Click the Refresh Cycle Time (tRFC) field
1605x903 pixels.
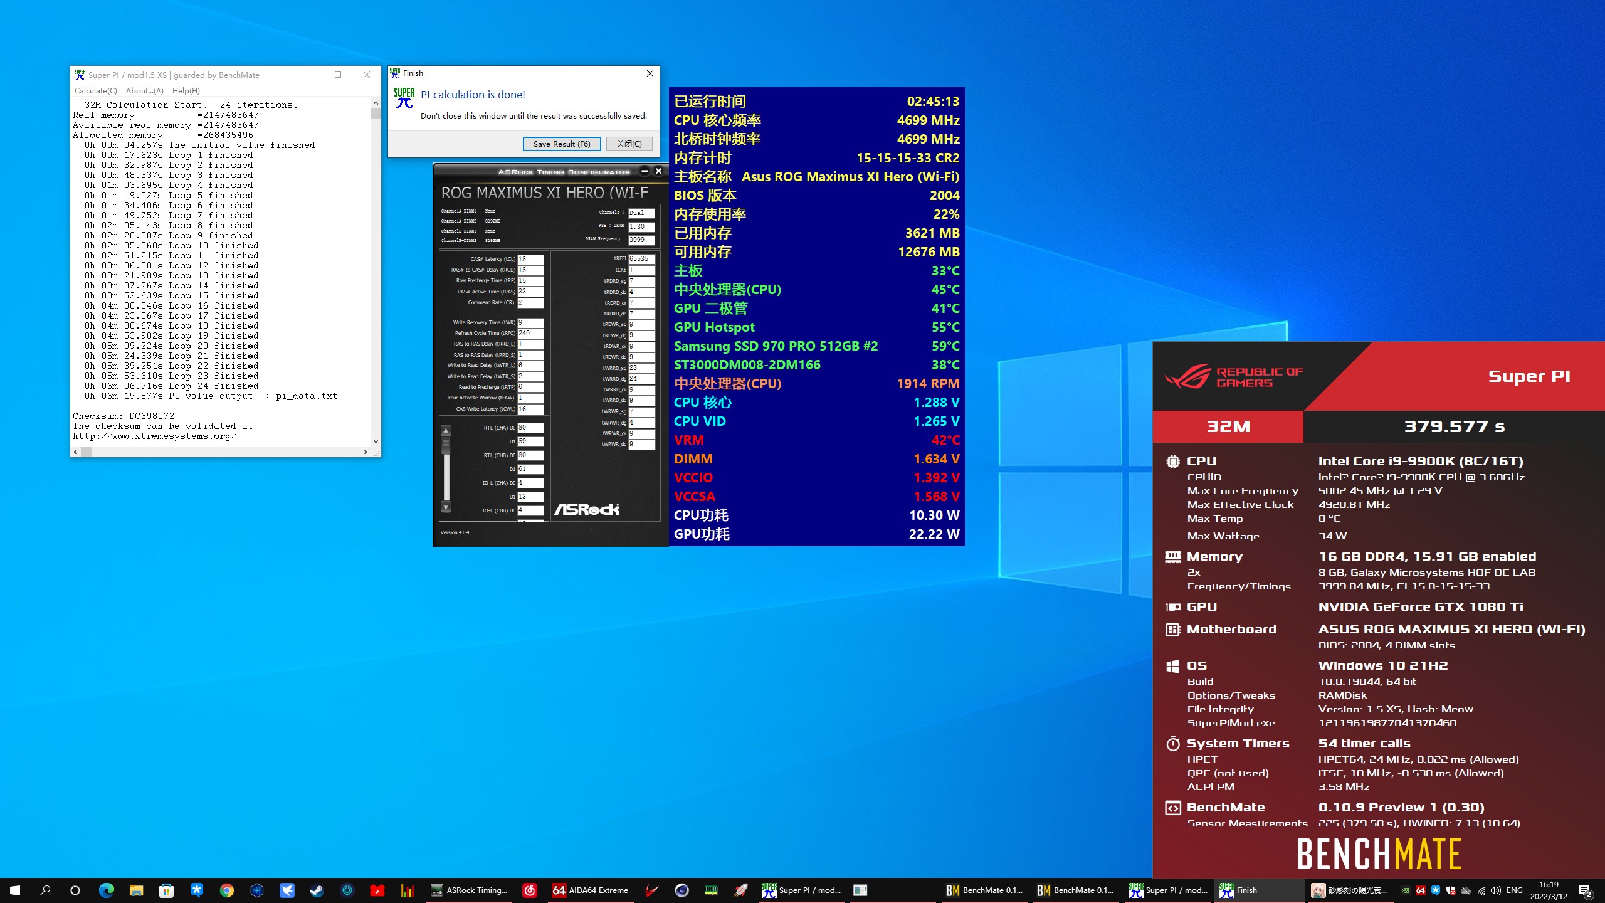530,333
